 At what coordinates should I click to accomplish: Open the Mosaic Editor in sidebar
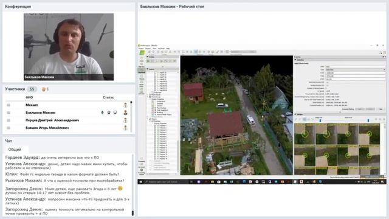point(142,84)
